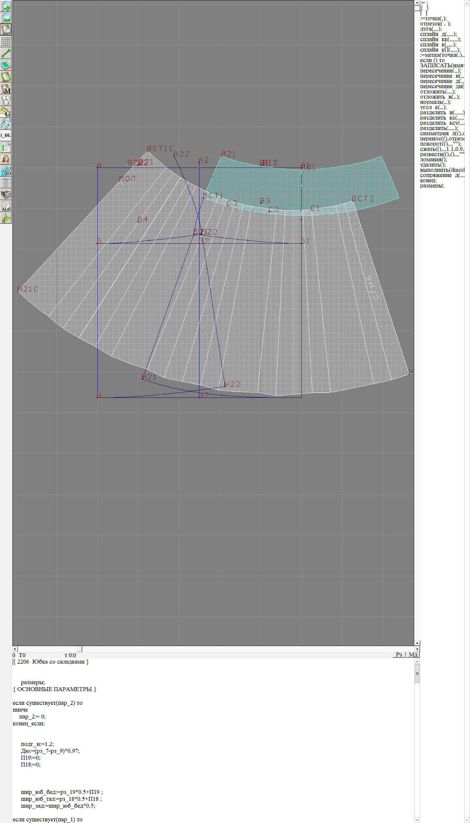The height and width of the screenshot is (823, 470).
Task: Open the 3D view icon
Action: pos(6,171)
